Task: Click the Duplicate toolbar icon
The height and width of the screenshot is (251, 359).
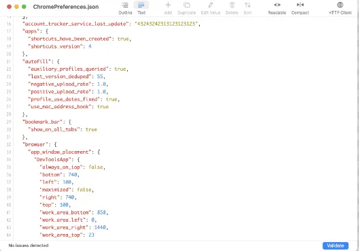Action: (x=186, y=8)
